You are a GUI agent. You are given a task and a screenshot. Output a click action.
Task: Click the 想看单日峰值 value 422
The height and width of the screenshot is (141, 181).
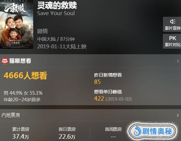point(99,99)
